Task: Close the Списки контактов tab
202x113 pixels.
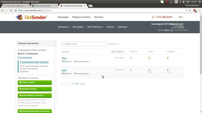Action: pyautogui.click(x=85, y=6)
